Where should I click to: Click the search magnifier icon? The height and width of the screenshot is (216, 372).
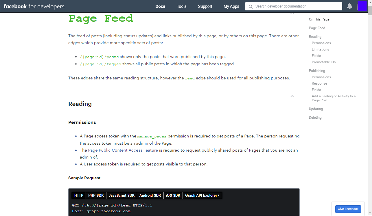[x=251, y=6]
